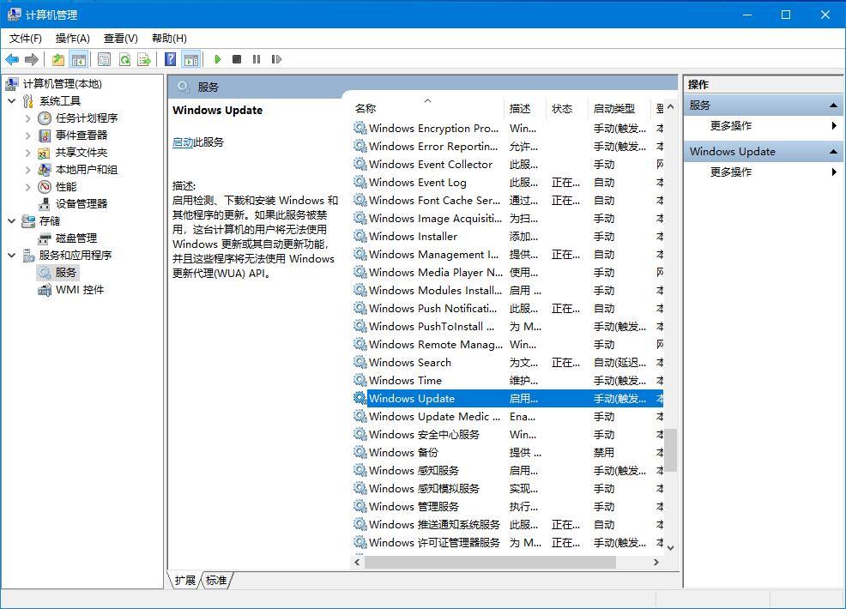The height and width of the screenshot is (609, 846).
Task: Select the Windows Event Log service
Action: coord(508,183)
